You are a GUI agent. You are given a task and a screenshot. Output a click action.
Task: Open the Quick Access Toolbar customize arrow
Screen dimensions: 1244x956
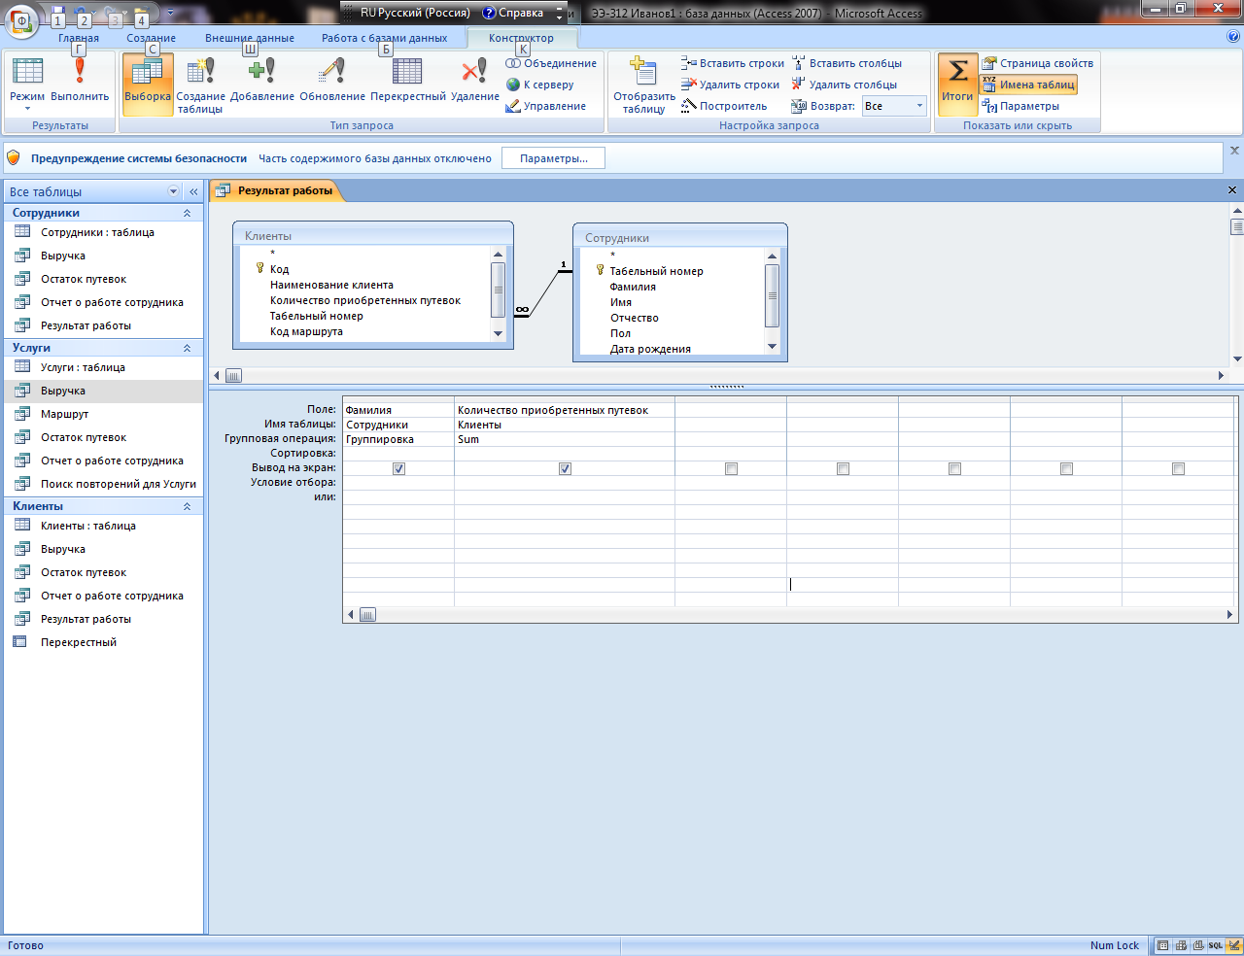click(x=170, y=14)
